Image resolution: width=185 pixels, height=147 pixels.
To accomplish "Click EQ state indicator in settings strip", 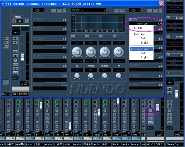I will coord(15,69).
